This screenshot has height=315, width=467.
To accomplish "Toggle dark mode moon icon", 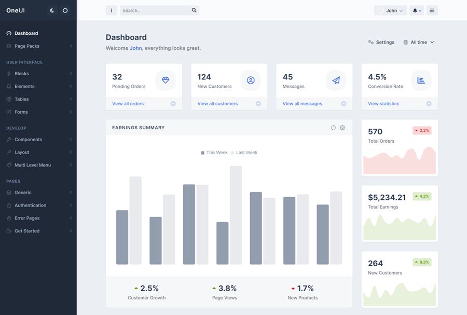I will (x=52, y=10).
